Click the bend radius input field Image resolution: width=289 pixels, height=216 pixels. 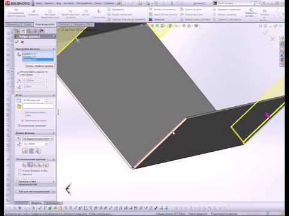33,80
